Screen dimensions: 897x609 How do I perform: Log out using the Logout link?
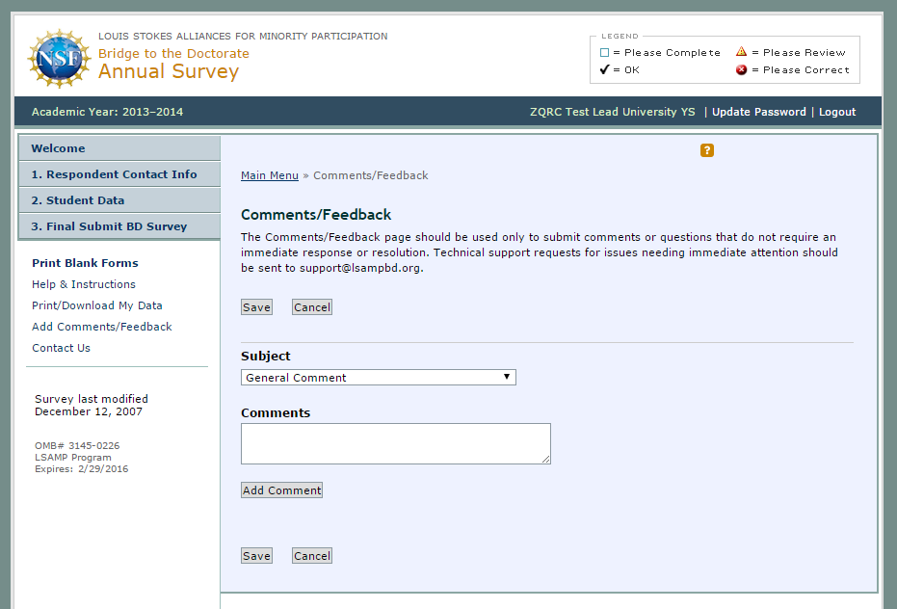pyautogui.click(x=837, y=112)
